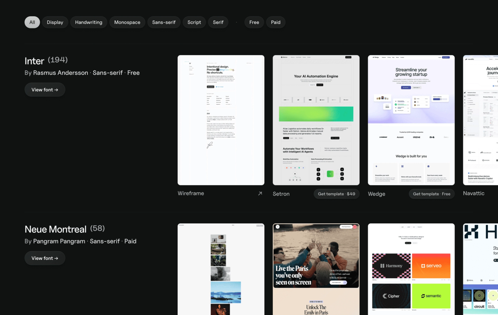
Task: Open the Setron template thumbnail
Action: [x=316, y=120]
